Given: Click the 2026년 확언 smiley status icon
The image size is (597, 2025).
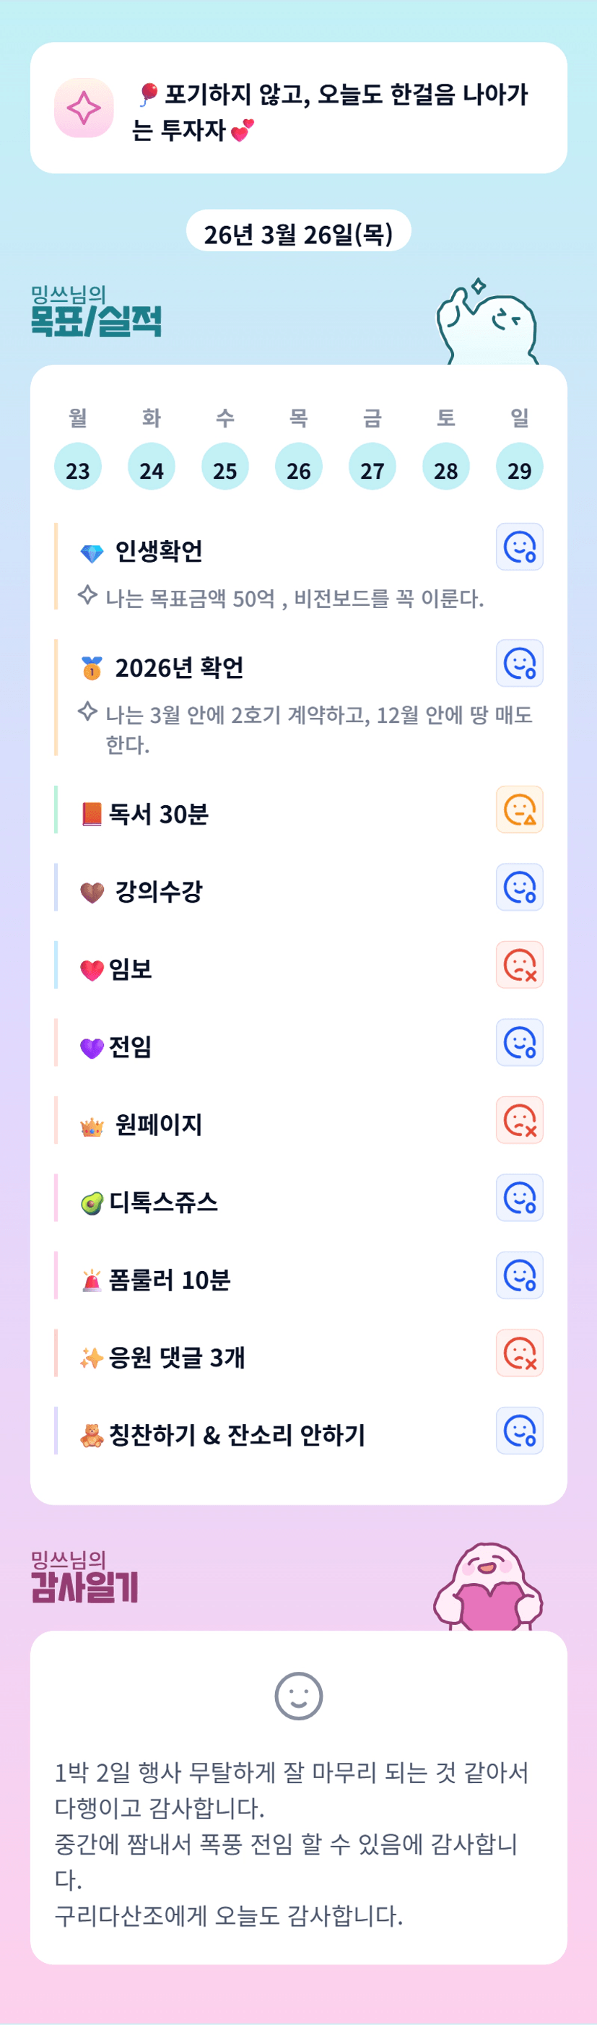Looking at the screenshot, I should click(519, 664).
